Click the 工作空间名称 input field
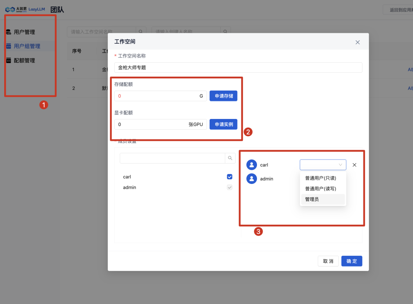413x304 pixels. coord(238,68)
